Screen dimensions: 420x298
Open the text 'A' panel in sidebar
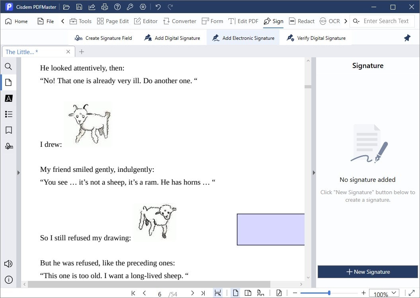coord(9,98)
